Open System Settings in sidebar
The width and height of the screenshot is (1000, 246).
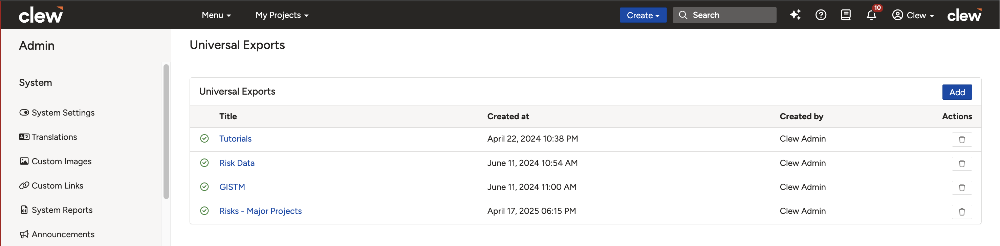tap(57, 112)
